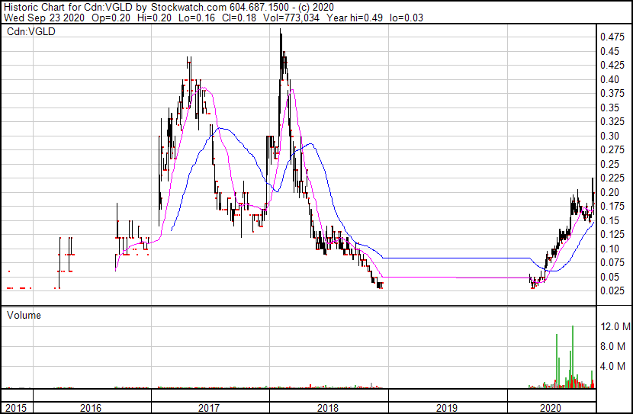Select the 2020 year label on timeline
The height and width of the screenshot is (414, 633).
549,408
